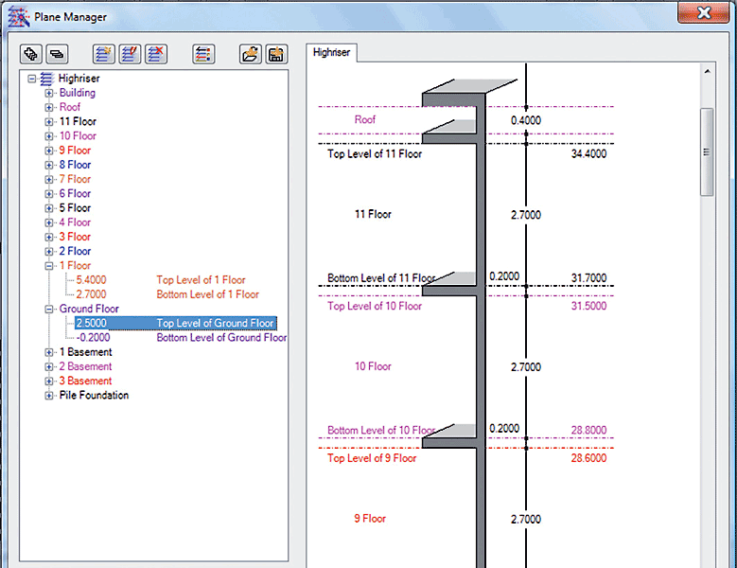737x568 pixels.
Task: Select the Roof tree item
Action: tap(70, 108)
